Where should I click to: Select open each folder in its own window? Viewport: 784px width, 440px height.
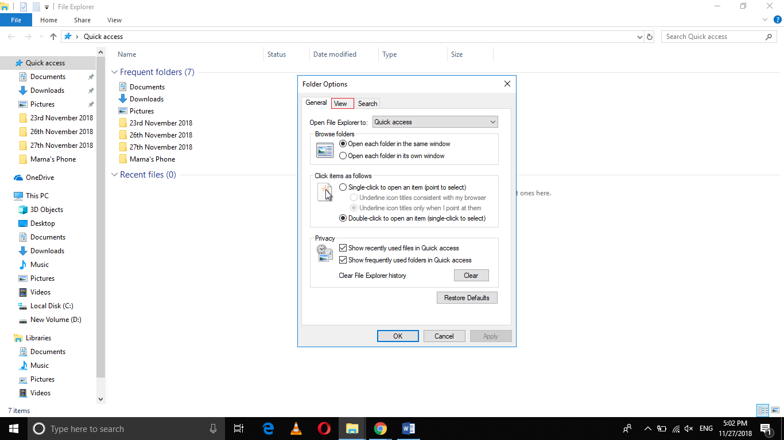343,155
